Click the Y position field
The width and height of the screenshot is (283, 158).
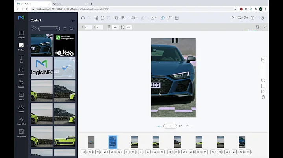click(99, 27)
